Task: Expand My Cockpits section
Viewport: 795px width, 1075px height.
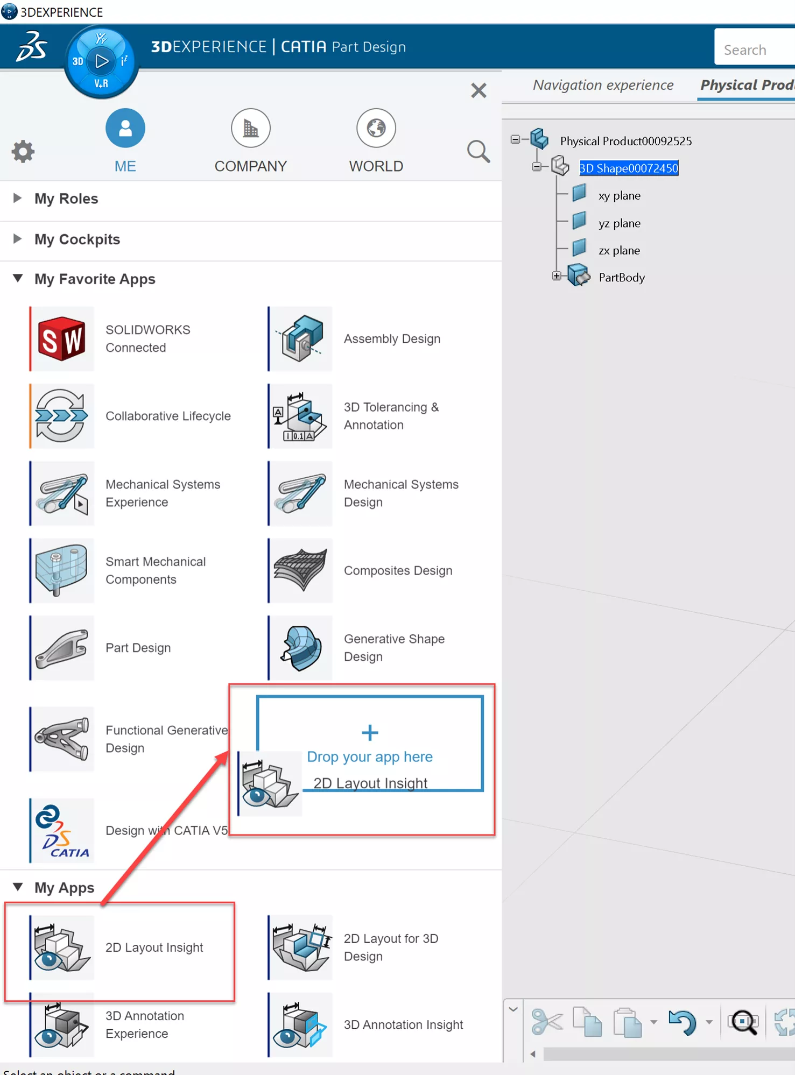Action: (x=18, y=239)
